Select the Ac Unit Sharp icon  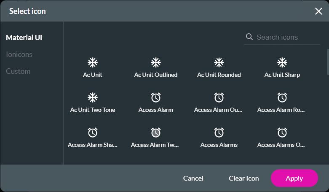(x=282, y=62)
